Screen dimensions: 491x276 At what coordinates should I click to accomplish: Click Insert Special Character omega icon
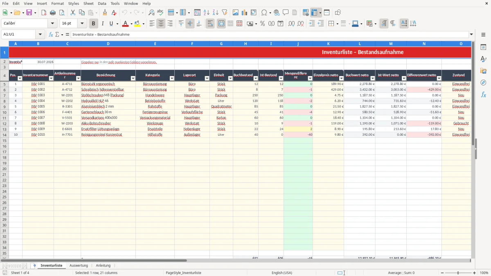tap(264, 13)
